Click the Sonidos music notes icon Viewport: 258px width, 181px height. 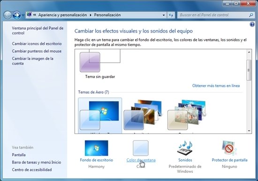185,148
